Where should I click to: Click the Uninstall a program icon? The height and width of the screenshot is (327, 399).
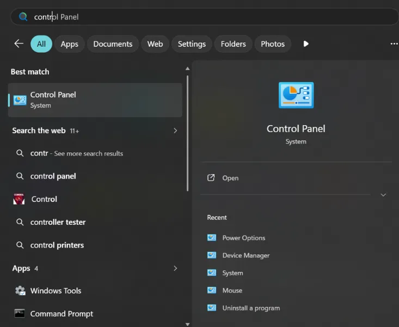click(x=211, y=307)
